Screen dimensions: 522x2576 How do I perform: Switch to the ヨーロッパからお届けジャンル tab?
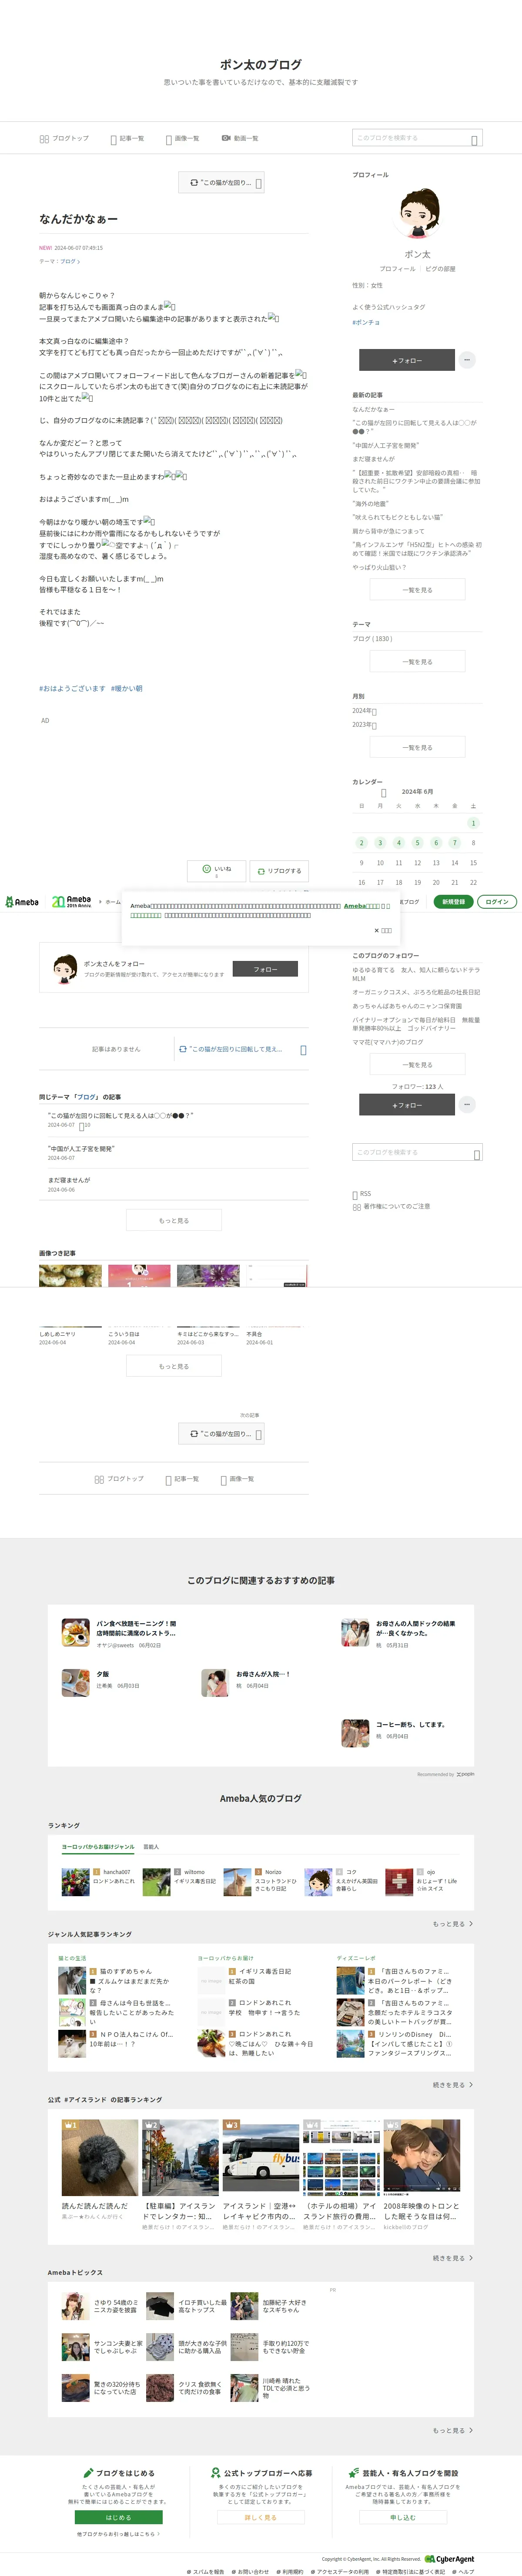tap(98, 1847)
